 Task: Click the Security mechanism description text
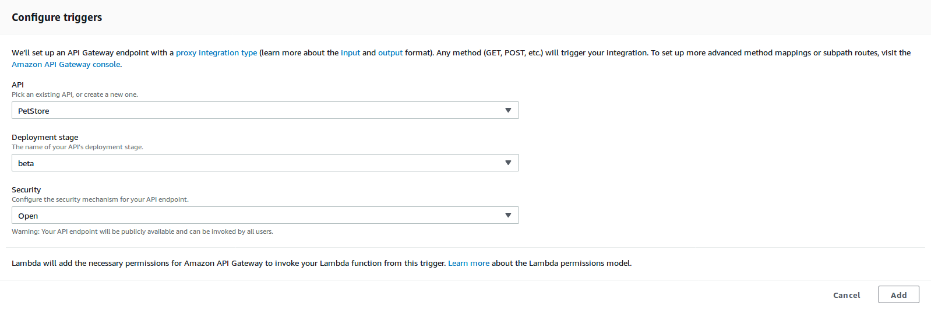[100, 199]
